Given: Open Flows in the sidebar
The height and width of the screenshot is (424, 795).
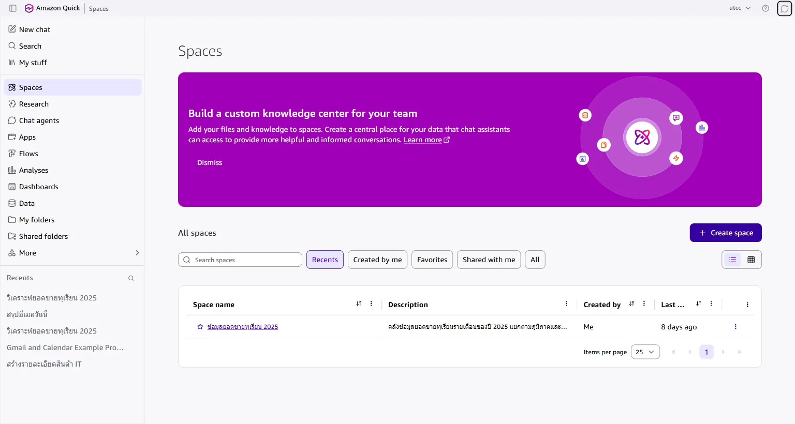Looking at the screenshot, I should pyautogui.click(x=72, y=154).
